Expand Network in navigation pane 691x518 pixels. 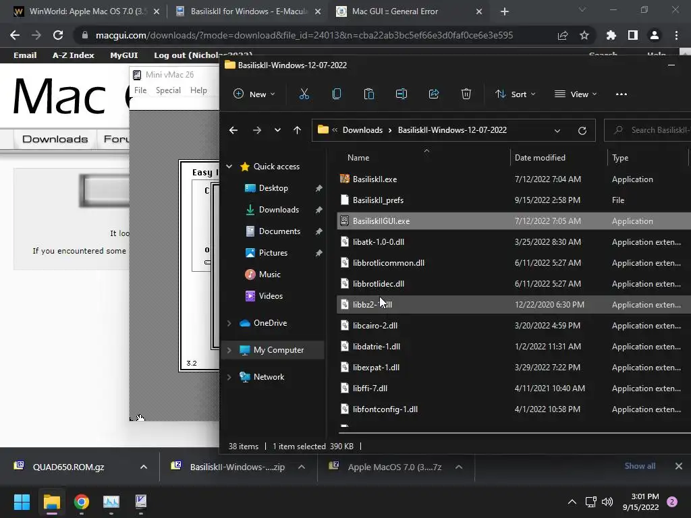229,377
